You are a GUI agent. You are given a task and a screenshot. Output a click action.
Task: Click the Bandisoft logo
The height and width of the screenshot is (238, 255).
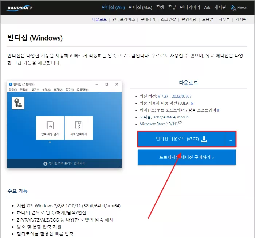(x=19, y=8)
